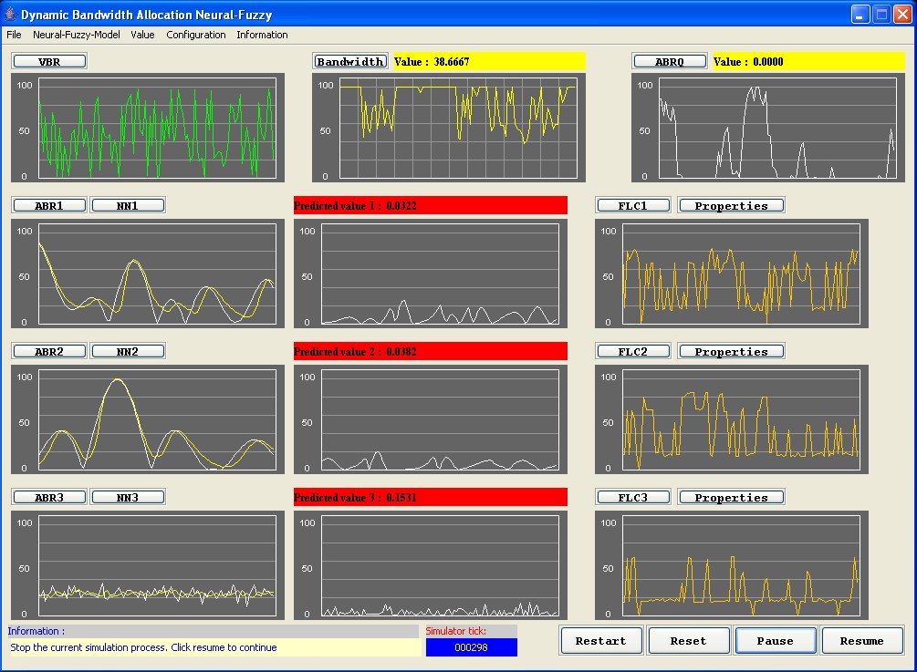Open the Information menu
This screenshot has height=672, width=917.
[x=262, y=35]
